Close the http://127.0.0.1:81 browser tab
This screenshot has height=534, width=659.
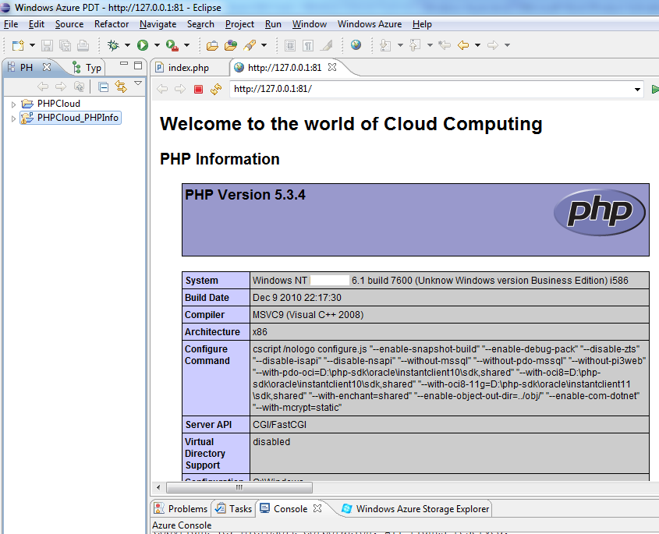[332, 67]
